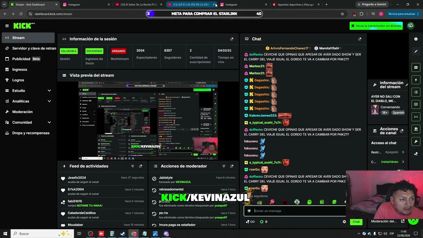Toggle the wrench panel icon in right rail
Image resolution: width=423 pixels, height=238 pixels.
click(416, 141)
